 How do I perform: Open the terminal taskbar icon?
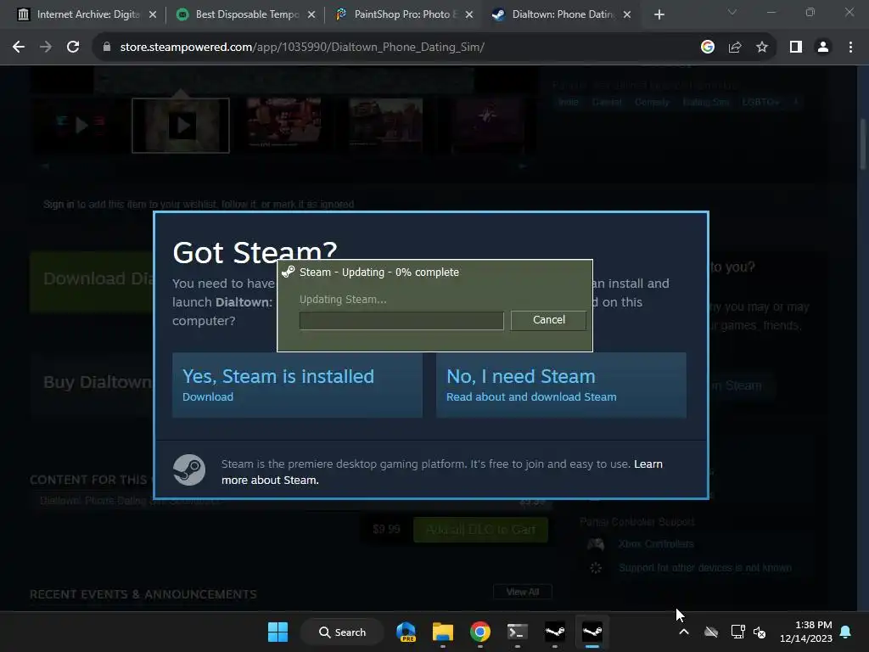click(517, 632)
